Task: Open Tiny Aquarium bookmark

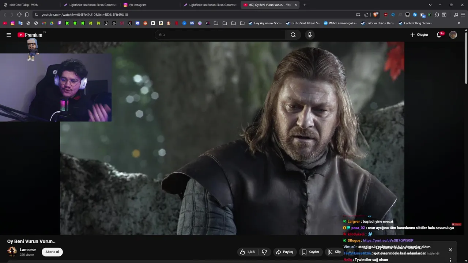Action: pos(265,23)
